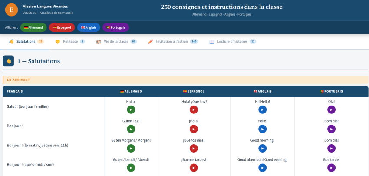The image size is (369, 176).
Task: Click the "Guten Abend! / Abend!" German phrase
Action: pyautogui.click(x=131, y=159)
